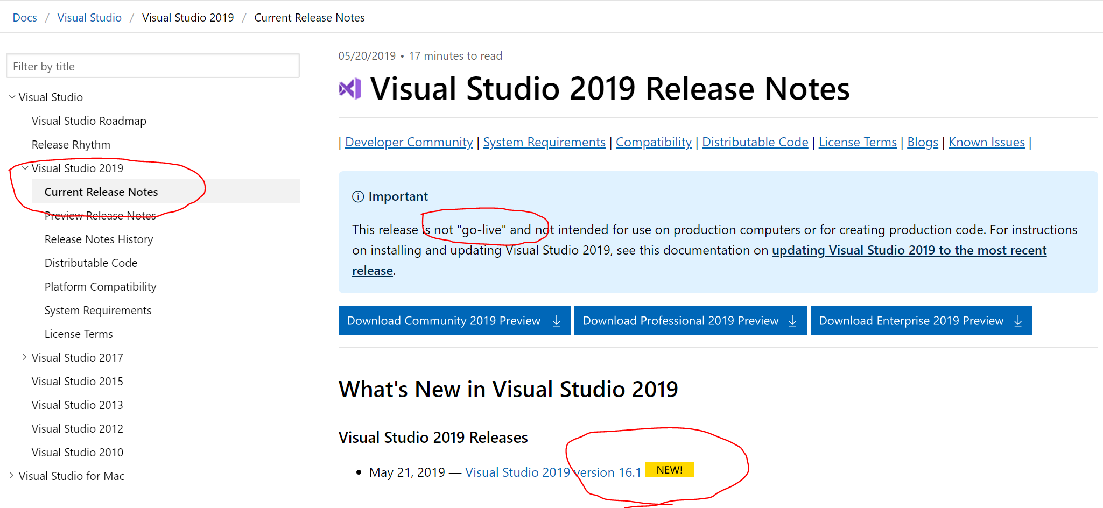Open Docs breadcrumb link
This screenshot has width=1103, height=508.
25,18
